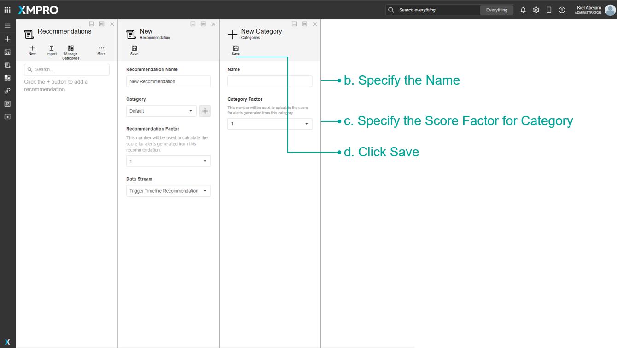Image resolution: width=617 pixels, height=348 pixels.
Task: Open the More options menu
Action: click(101, 50)
